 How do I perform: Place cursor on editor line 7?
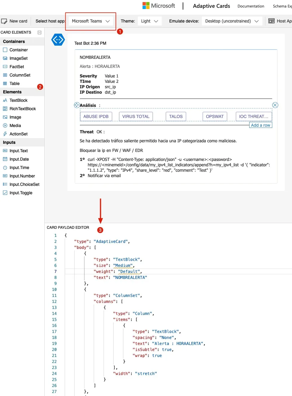(x=178, y=271)
